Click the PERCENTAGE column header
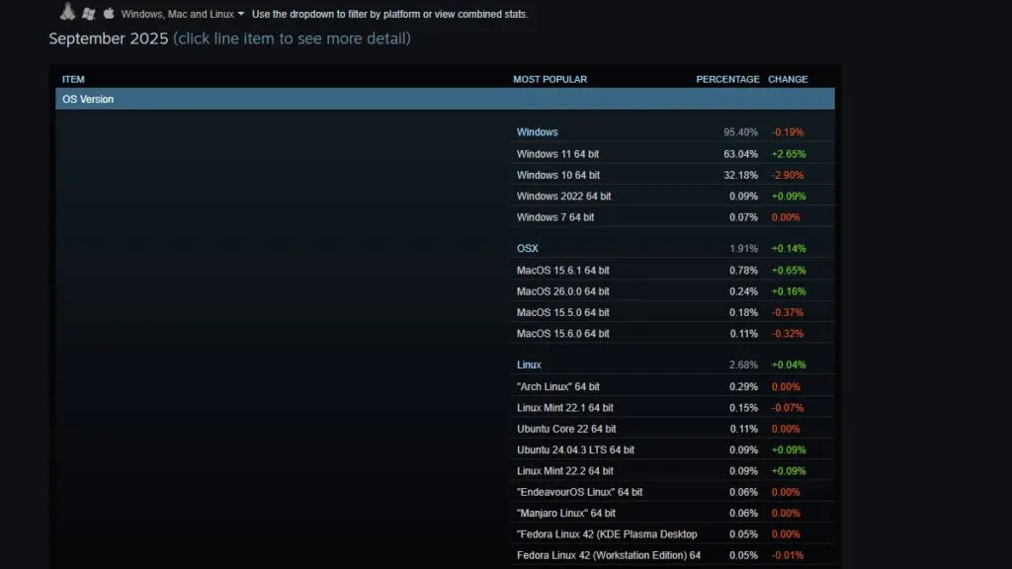 point(727,79)
